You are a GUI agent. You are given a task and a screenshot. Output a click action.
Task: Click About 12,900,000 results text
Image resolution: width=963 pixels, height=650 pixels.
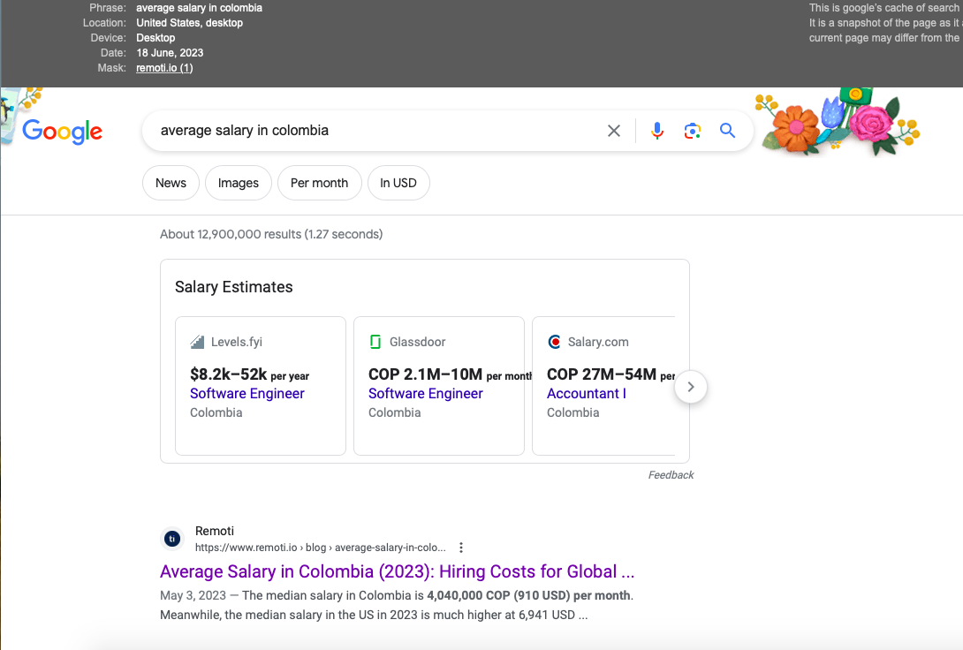coord(271,234)
